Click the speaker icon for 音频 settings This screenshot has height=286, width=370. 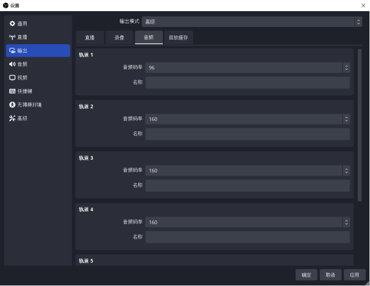pyautogui.click(x=12, y=64)
